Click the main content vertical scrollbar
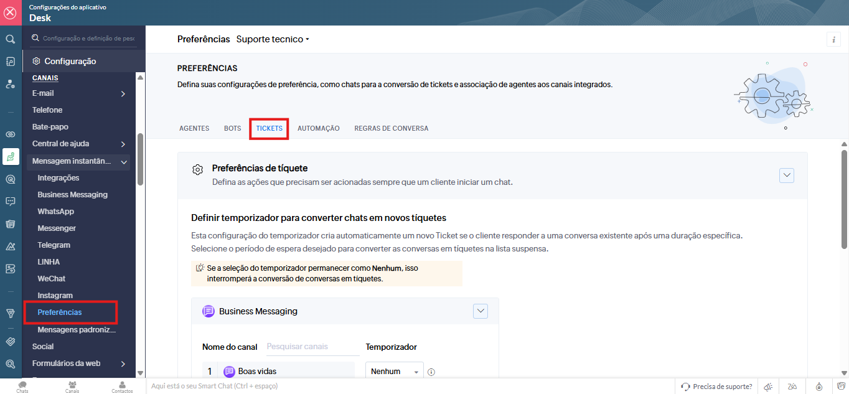Viewport: 849px width, 394px height. (844, 199)
